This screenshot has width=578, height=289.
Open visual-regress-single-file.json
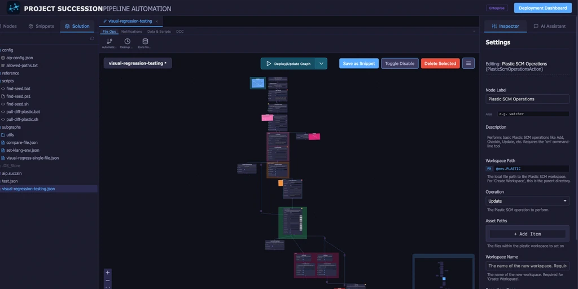[x=32, y=158]
